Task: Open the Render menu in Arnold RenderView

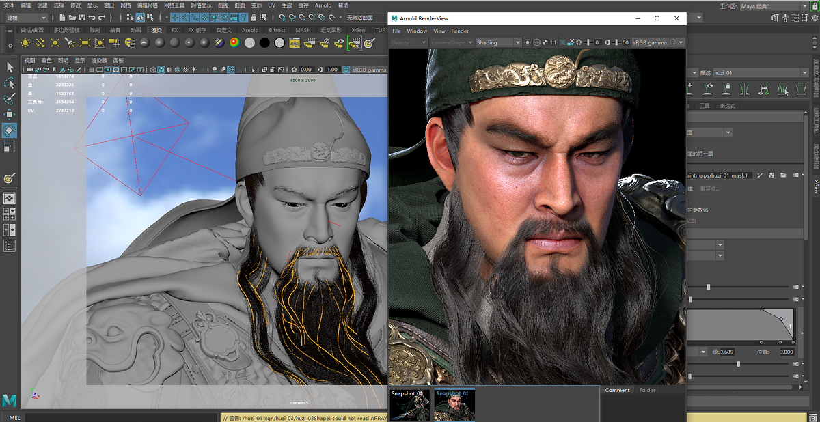Action: [x=461, y=31]
